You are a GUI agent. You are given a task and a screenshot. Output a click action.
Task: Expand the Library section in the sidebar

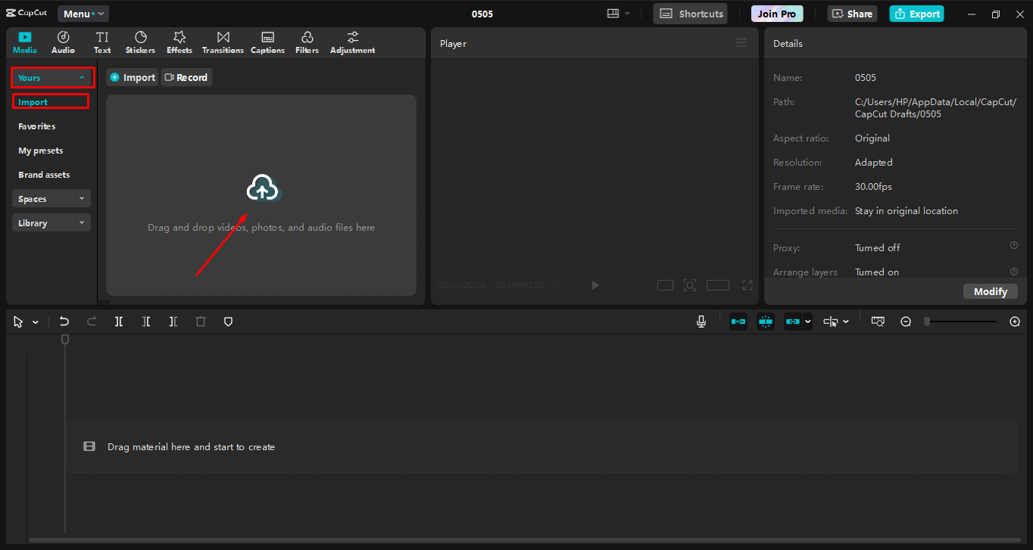point(51,222)
